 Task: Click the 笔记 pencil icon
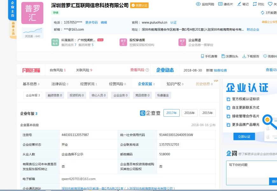[239, 4]
